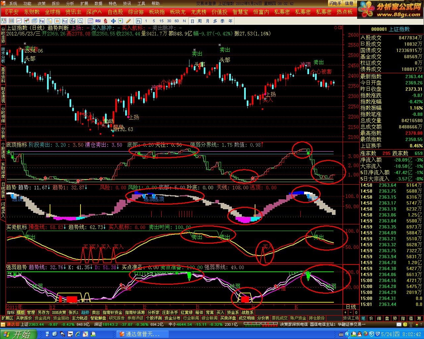Click the 扩展区 bottom-left button
This screenshot has width=424, height=339.
tap(7, 318)
